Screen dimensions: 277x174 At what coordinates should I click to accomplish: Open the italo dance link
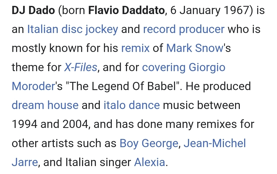(x=132, y=105)
